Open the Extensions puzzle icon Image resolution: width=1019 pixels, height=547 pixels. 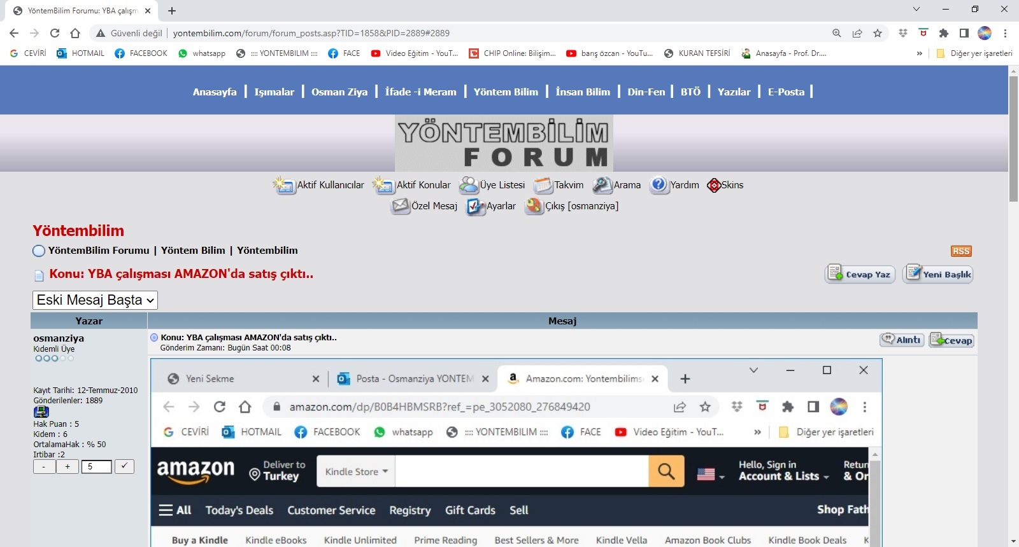pyautogui.click(x=944, y=33)
